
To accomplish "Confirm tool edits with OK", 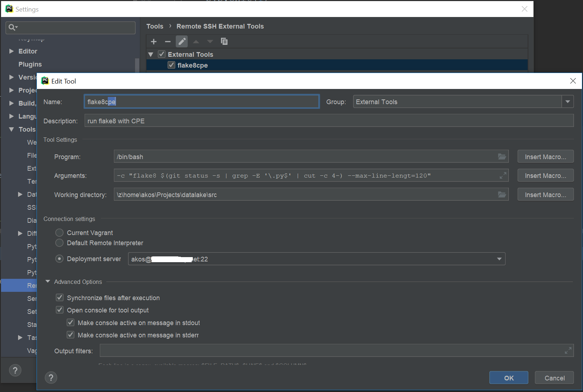I will [x=508, y=378].
